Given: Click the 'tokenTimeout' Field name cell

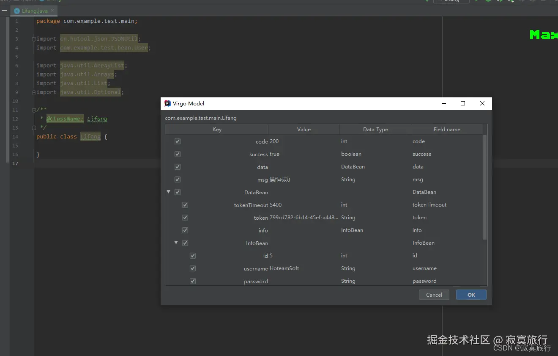Looking at the screenshot, I should (x=429, y=205).
